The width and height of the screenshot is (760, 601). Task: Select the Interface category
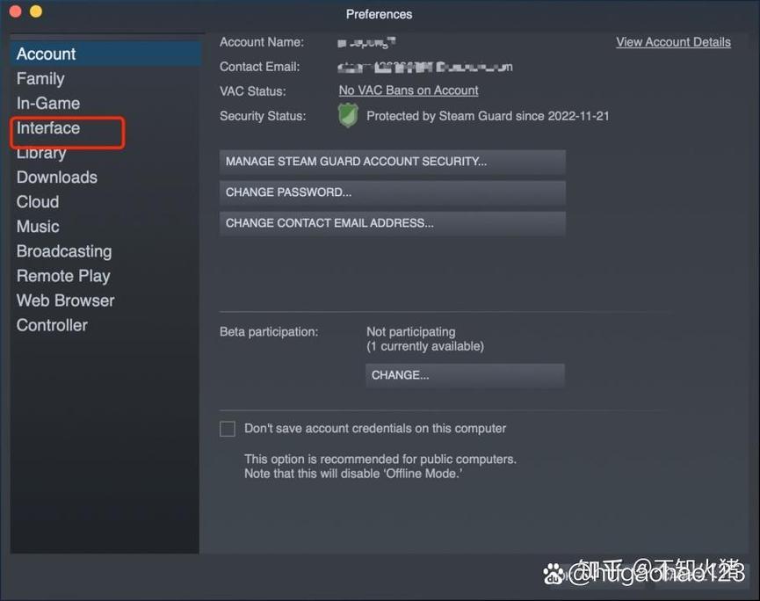[48, 128]
